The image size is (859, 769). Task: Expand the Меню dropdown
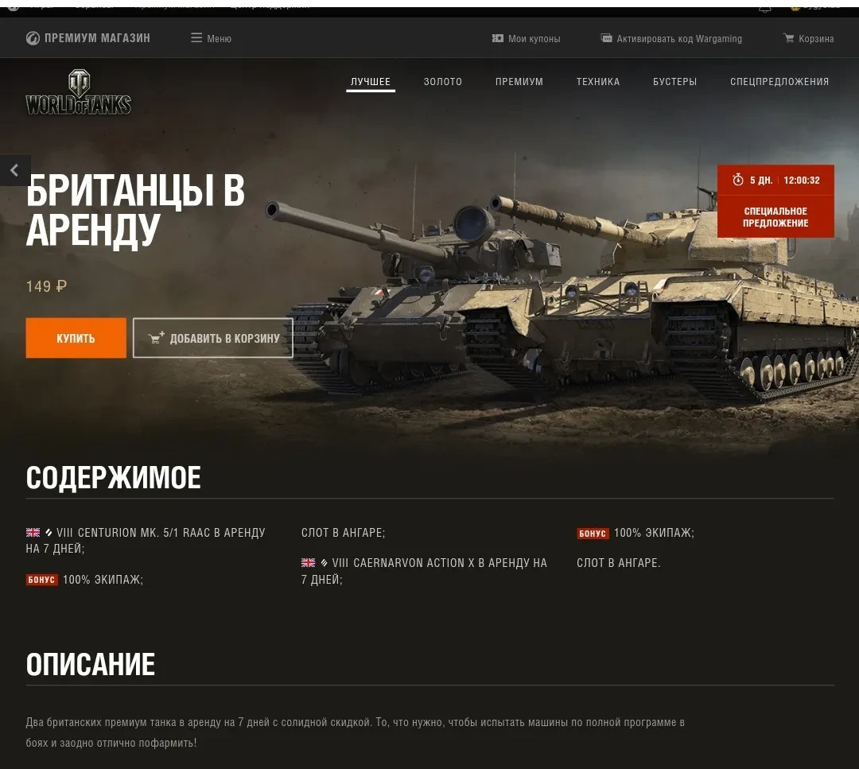211,38
